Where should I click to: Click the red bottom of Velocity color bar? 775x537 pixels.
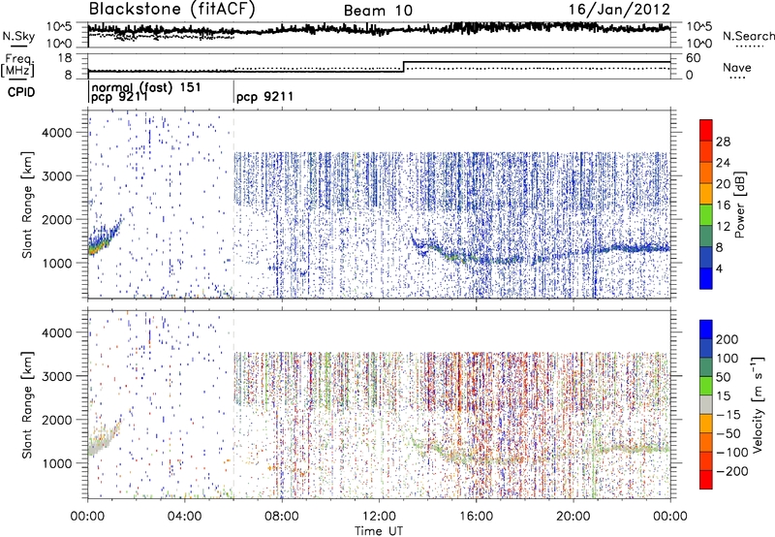click(x=706, y=480)
